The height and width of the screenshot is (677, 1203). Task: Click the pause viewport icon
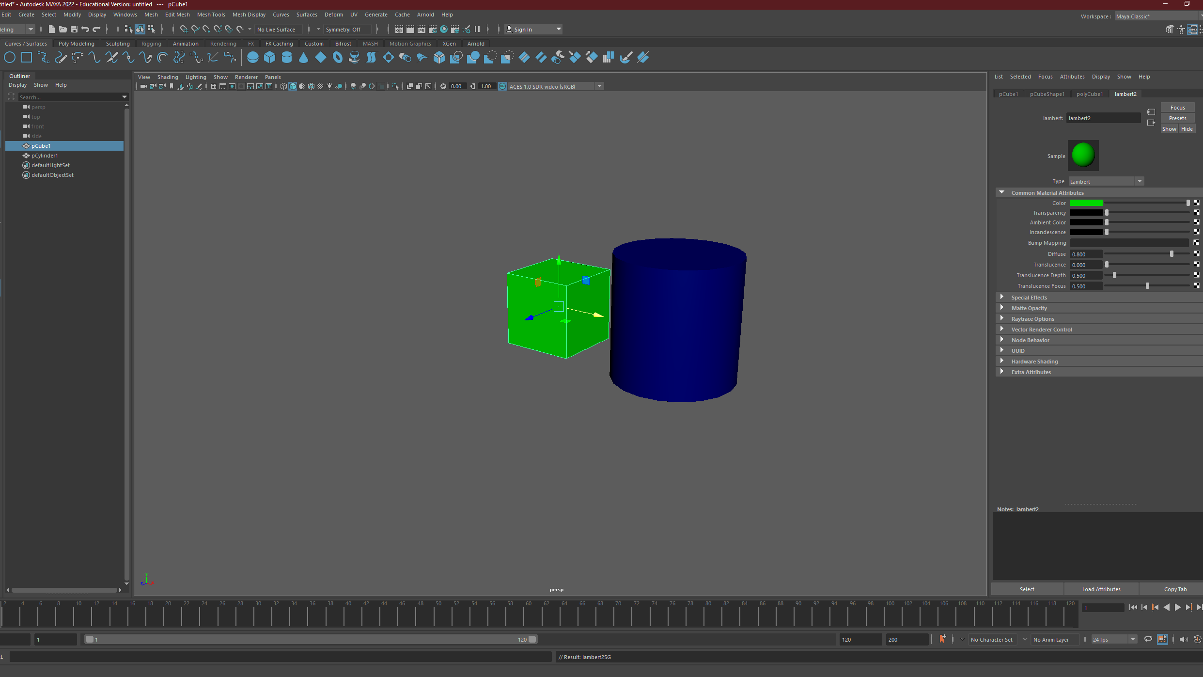point(477,29)
